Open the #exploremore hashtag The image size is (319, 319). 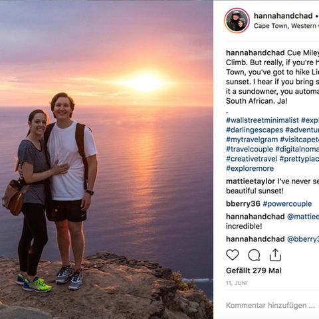click(250, 168)
